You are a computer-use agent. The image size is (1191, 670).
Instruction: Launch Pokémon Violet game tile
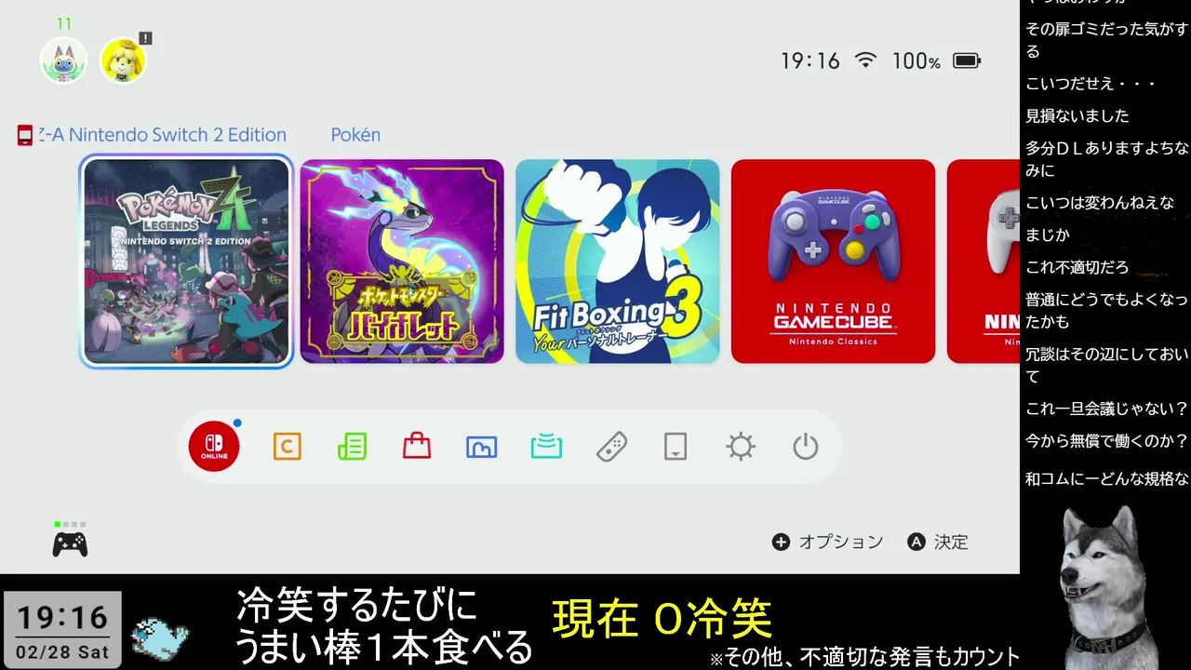click(x=402, y=261)
